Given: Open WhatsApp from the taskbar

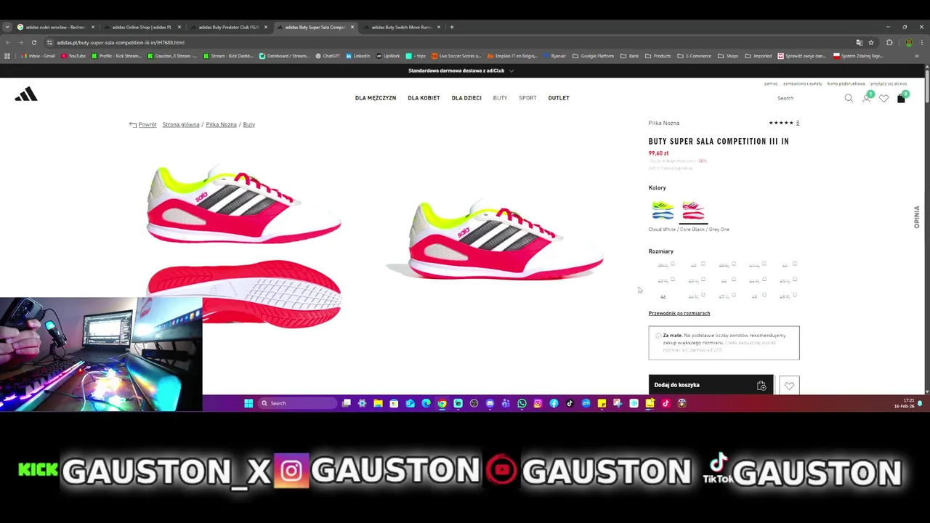Looking at the screenshot, I should click(522, 403).
